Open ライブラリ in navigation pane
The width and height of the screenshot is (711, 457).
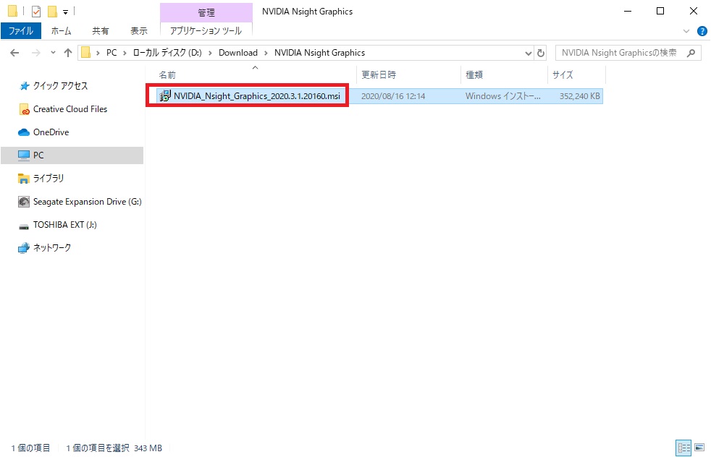point(49,179)
